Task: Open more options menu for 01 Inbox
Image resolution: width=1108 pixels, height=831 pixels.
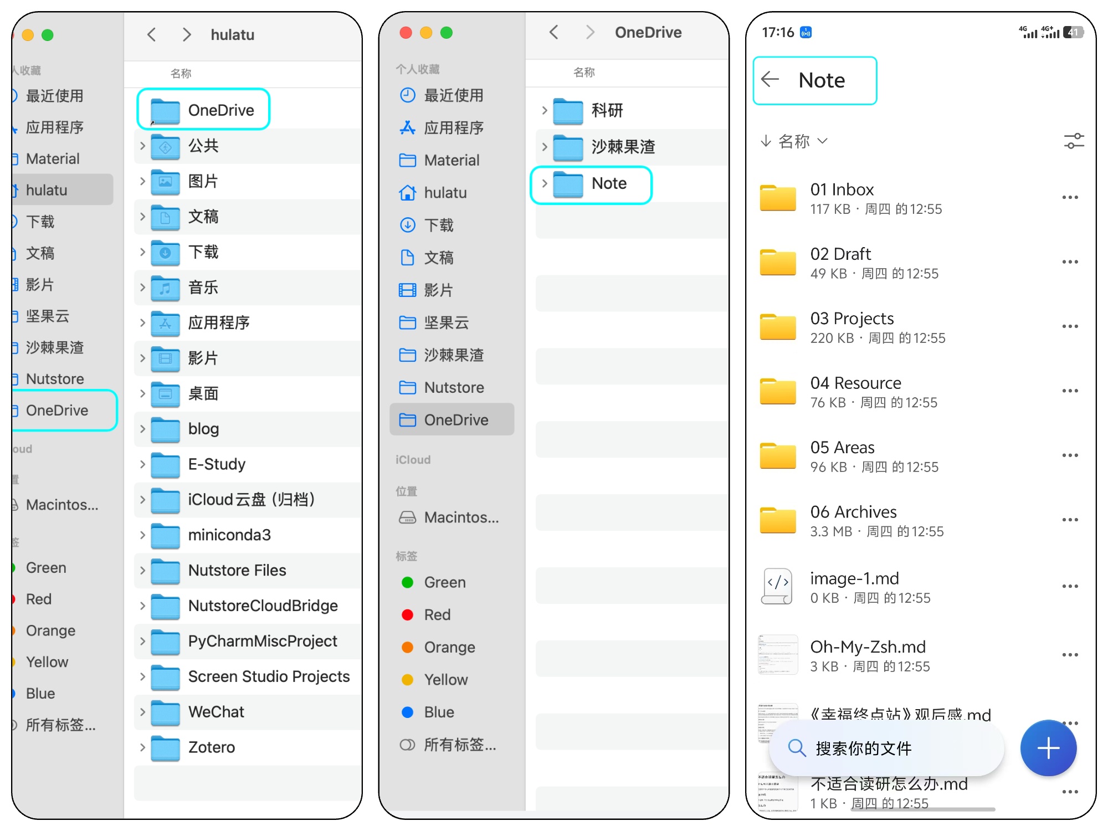Action: [1070, 197]
